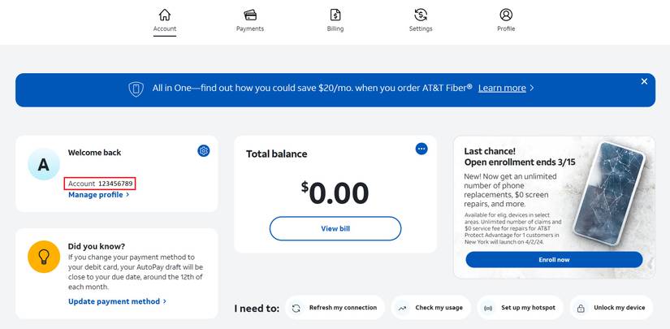
Task: Open the Profile person icon
Action: pyautogui.click(x=506, y=15)
